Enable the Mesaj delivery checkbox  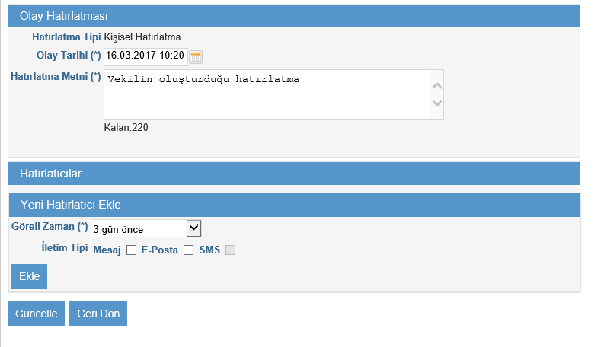coord(131,250)
